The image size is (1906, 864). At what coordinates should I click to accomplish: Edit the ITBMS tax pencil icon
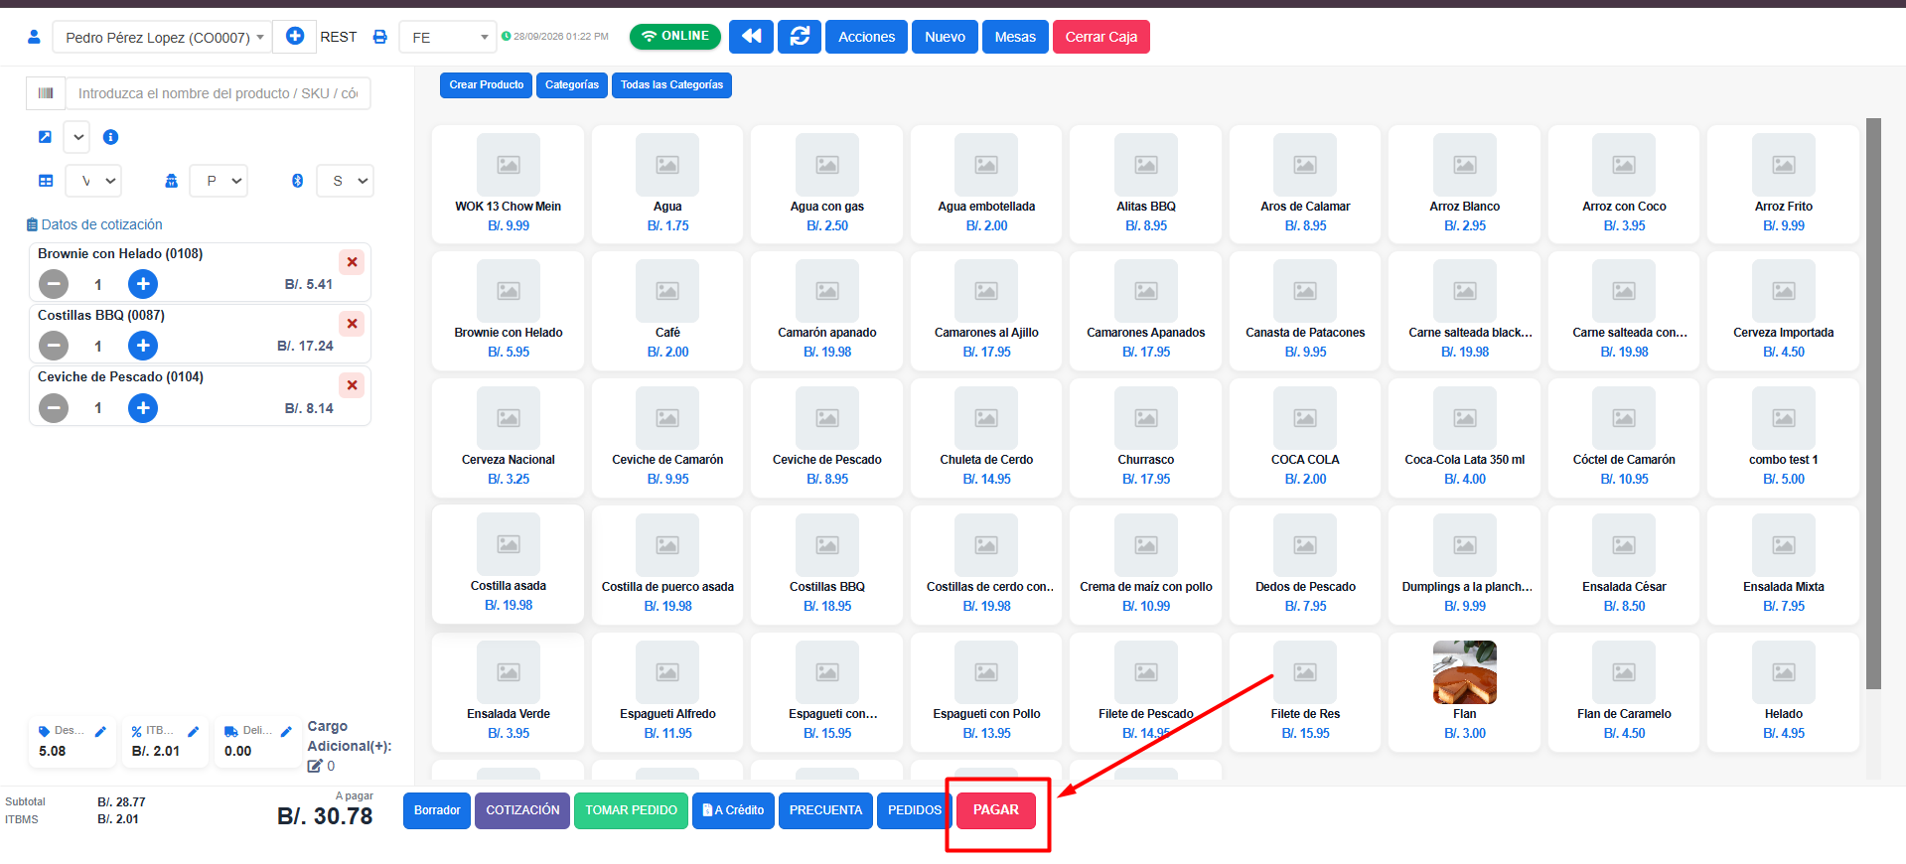[194, 732]
